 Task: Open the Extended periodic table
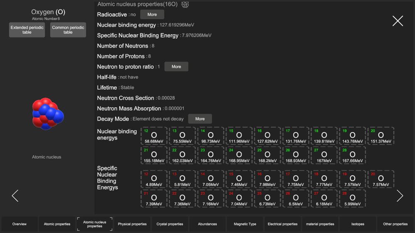coord(27,30)
